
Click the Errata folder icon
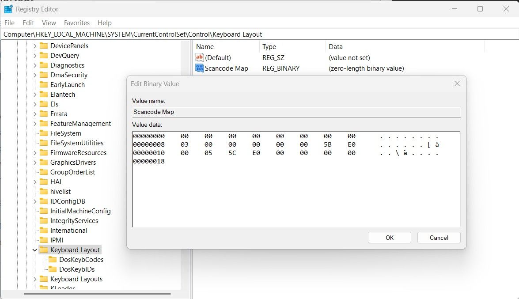click(x=44, y=114)
